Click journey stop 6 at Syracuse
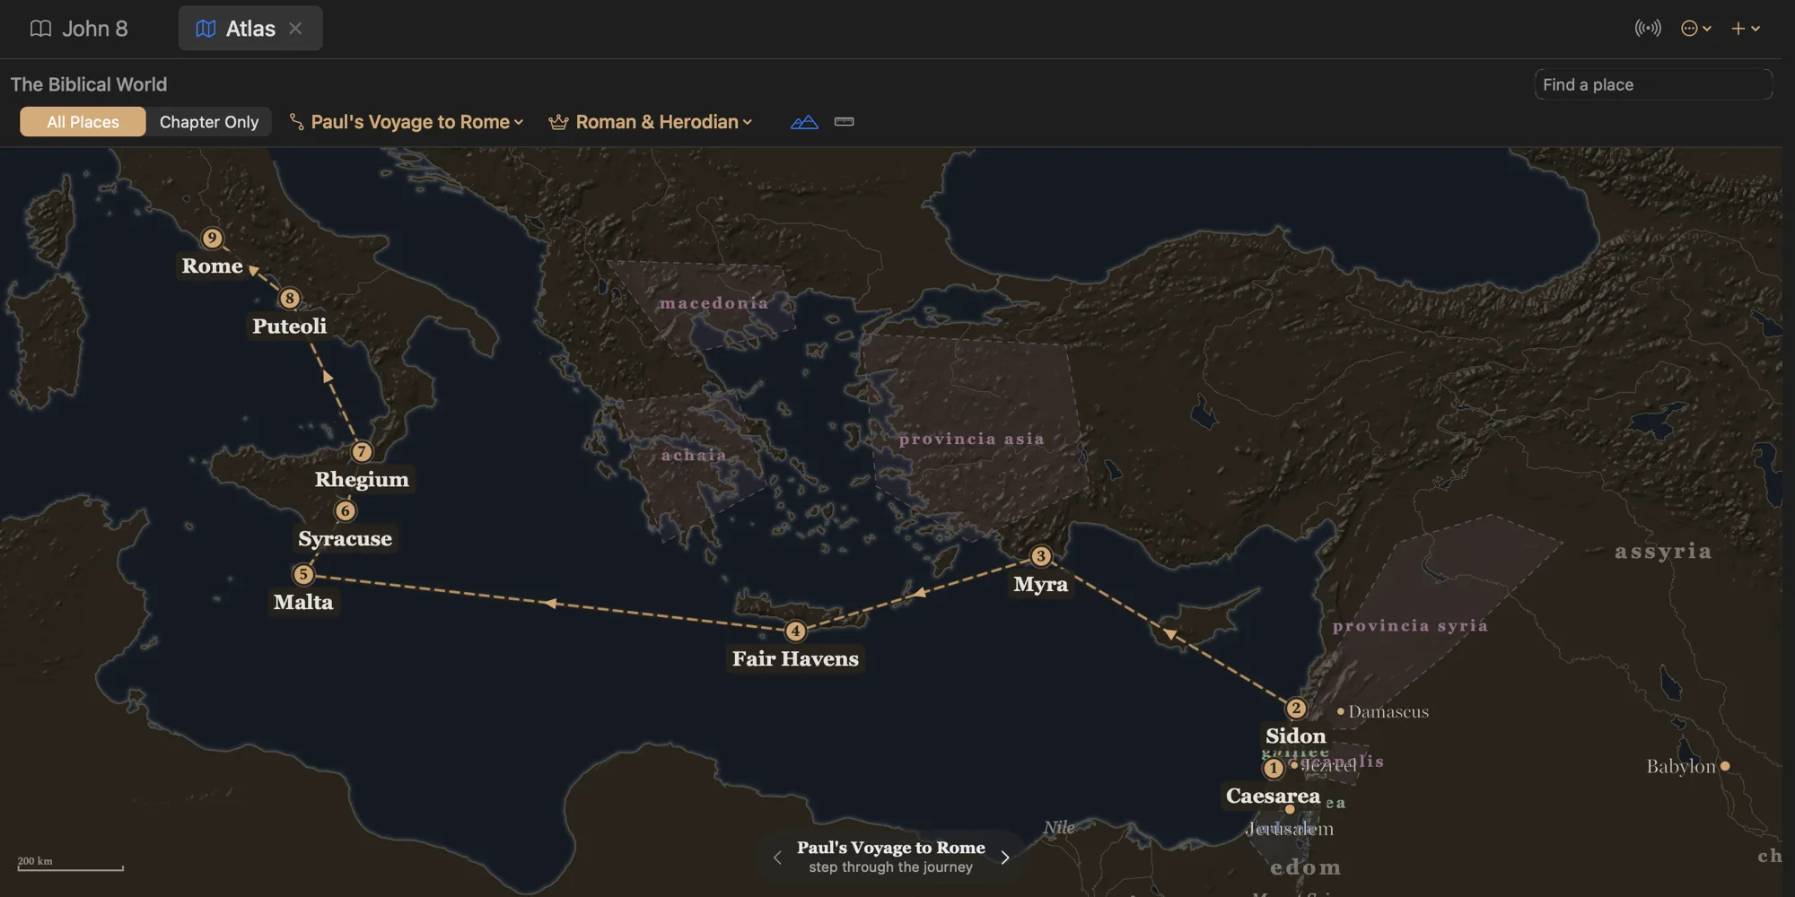Image resolution: width=1795 pixels, height=897 pixels. coord(346,510)
